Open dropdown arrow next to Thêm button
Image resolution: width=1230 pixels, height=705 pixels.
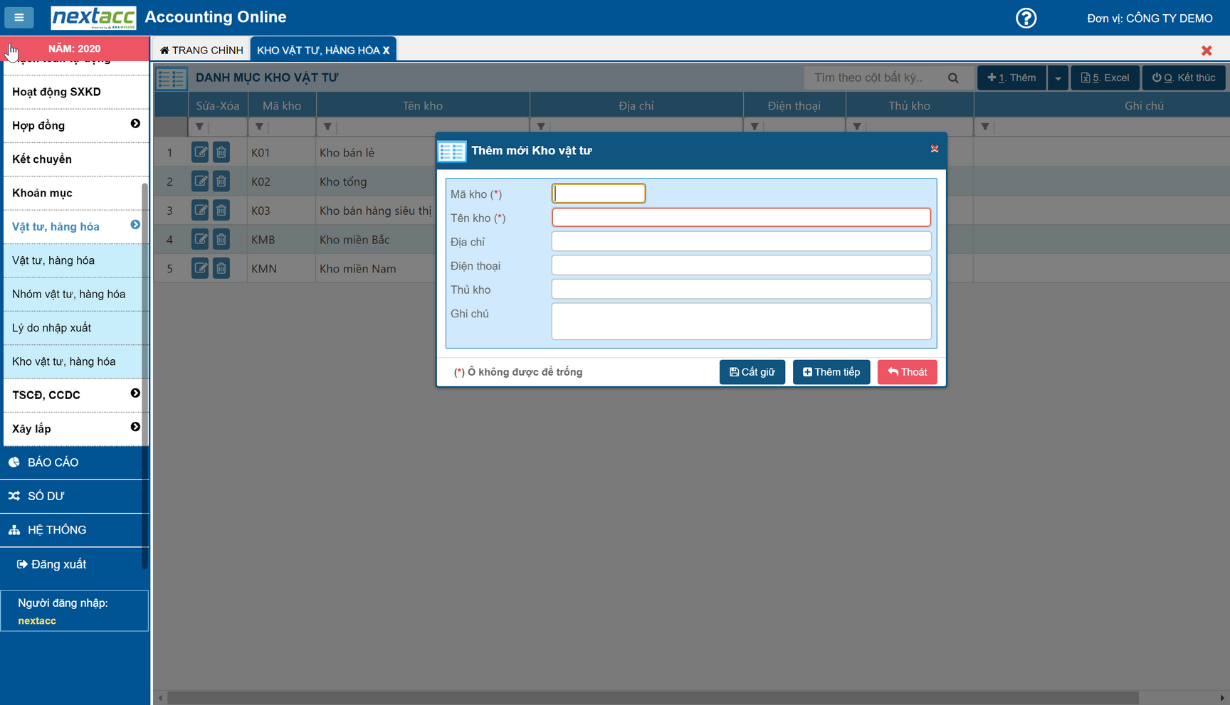pos(1058,78)
